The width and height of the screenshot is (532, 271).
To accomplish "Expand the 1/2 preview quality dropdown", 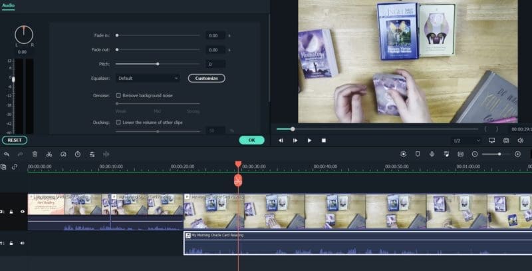I will click(467, 140).
